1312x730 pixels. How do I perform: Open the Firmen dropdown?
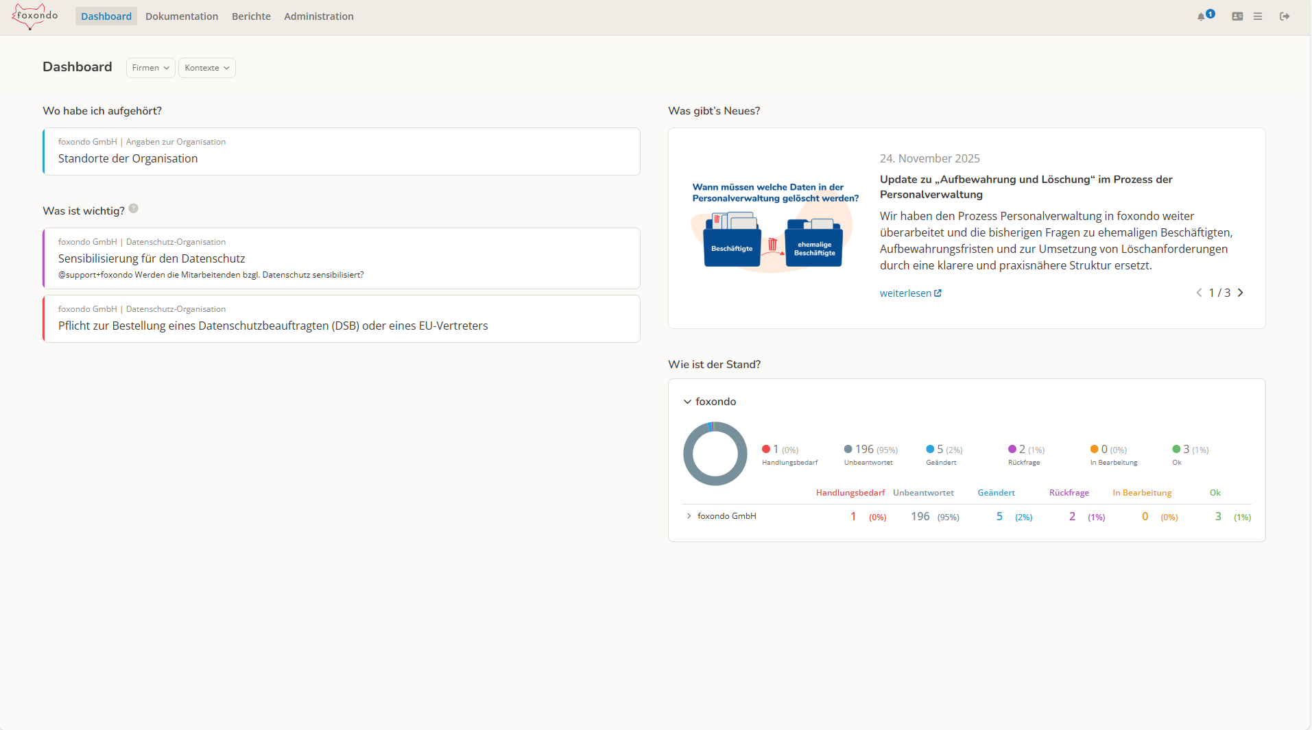(151, 68)
